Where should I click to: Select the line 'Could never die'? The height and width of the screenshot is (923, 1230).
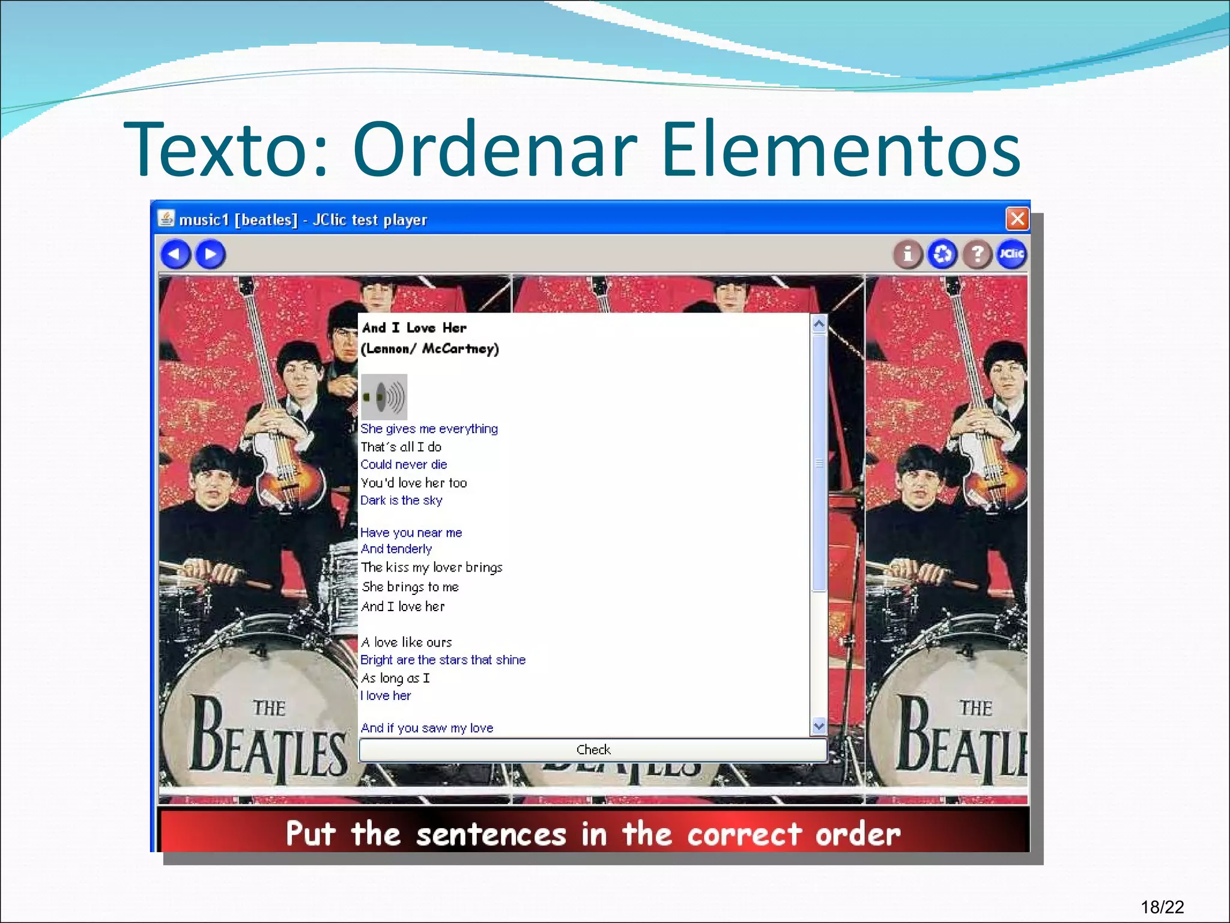coord(404,465)
